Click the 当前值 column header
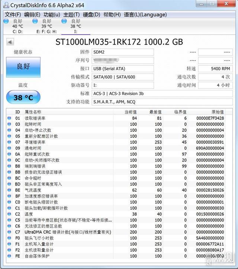 click(x=126, y=112)
